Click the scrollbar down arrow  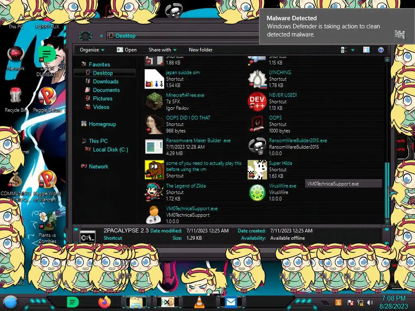[387, 221]
